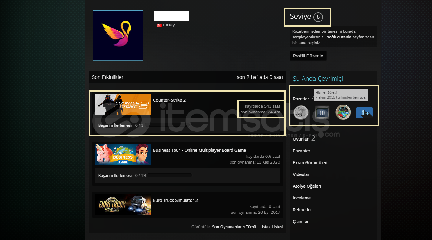The image size is (432, 240).
Task: Go to Ekran Görüntüleri
Action: (310, 163)
